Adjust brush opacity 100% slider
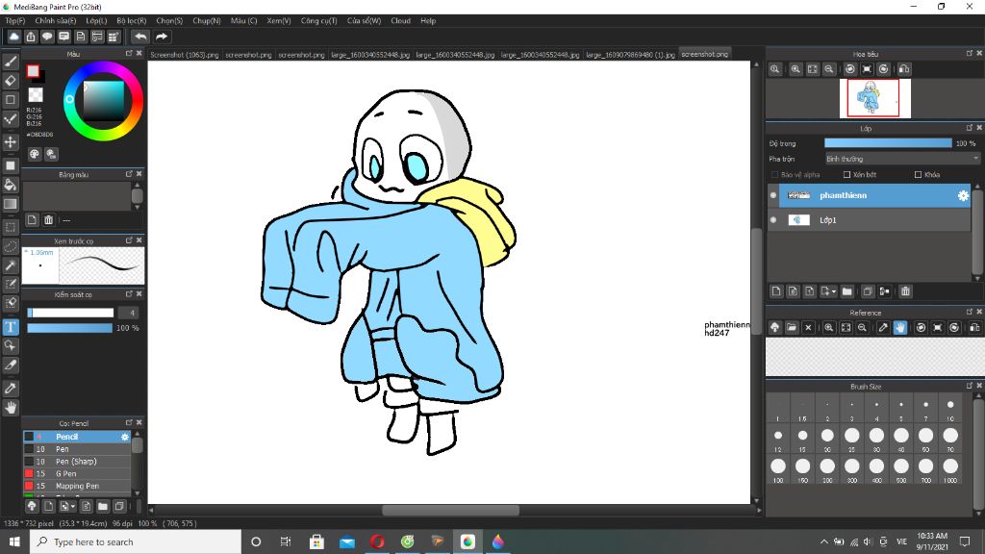Screen dimensions: 985x554 (69, 328)
